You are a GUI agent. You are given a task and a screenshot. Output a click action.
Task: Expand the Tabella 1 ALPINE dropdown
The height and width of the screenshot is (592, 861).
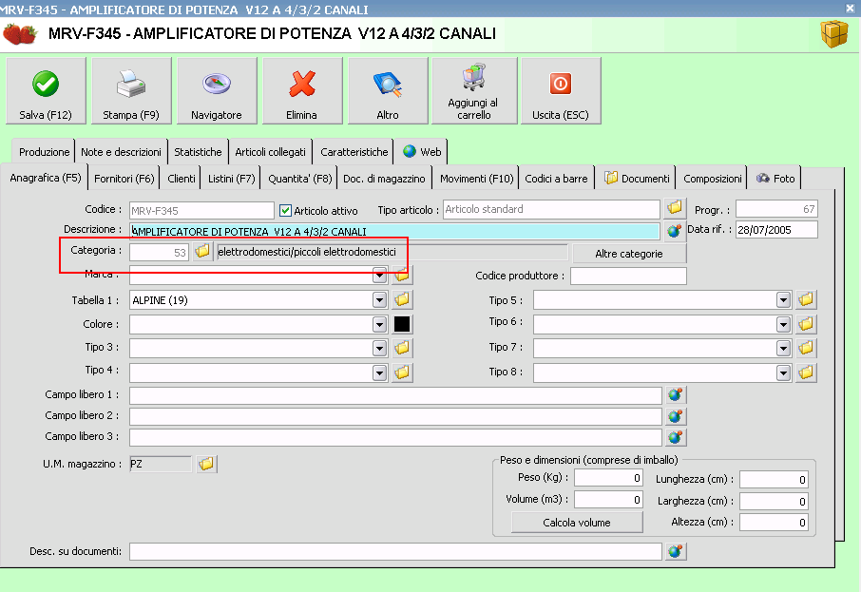point(379,300)
